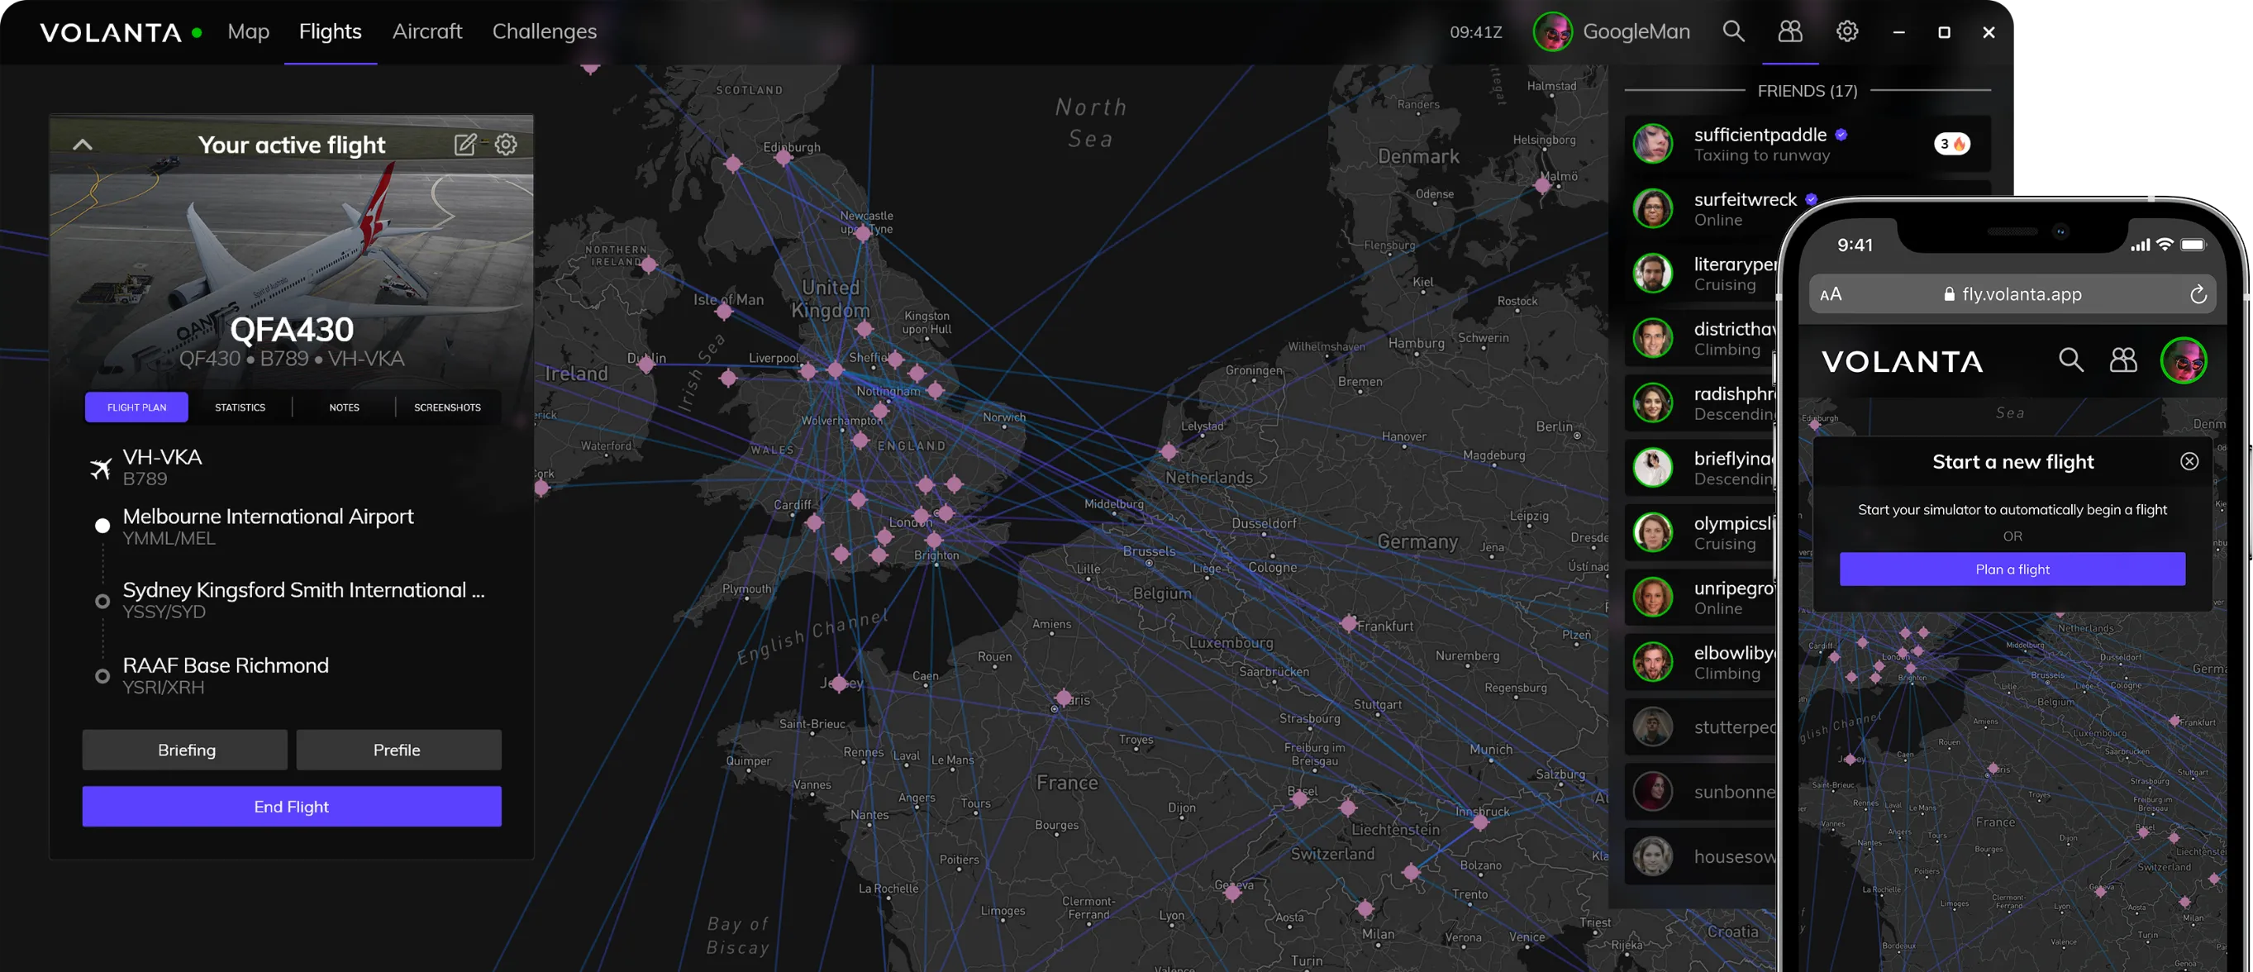Click the fly.volanta.app address field
Viewport: 2253px width, 972px height.
2012,294
